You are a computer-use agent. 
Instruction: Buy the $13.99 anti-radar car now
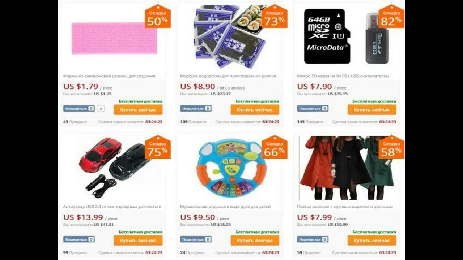click(138, 240)
